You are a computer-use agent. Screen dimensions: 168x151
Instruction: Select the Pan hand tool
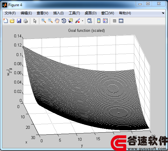point(57,21)
